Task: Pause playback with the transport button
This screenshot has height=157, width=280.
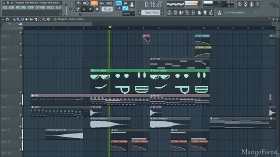Action: click(x=84, y=9)
